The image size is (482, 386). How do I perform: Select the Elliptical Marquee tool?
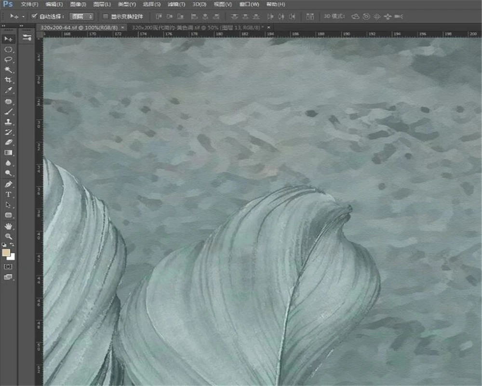point(8,50)
